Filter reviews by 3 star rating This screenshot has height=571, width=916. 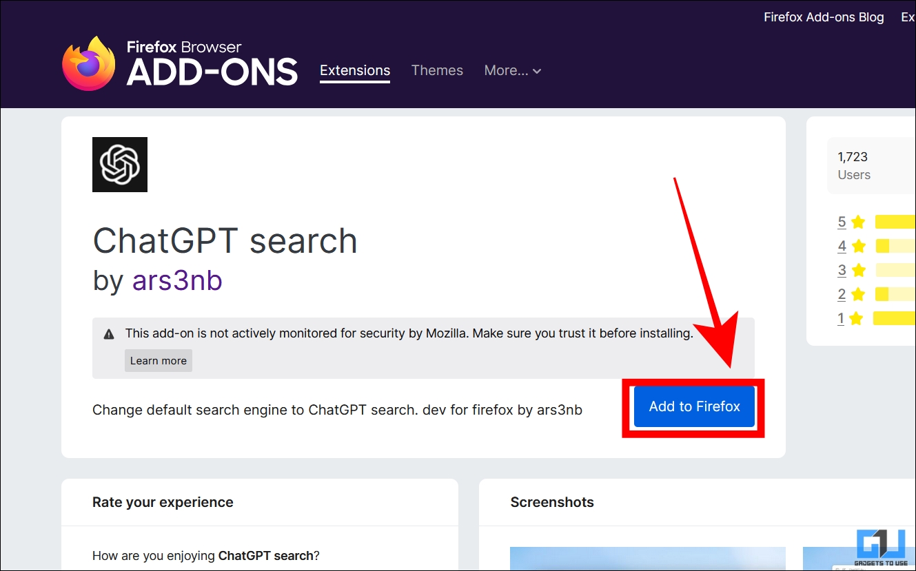point(842,270)
